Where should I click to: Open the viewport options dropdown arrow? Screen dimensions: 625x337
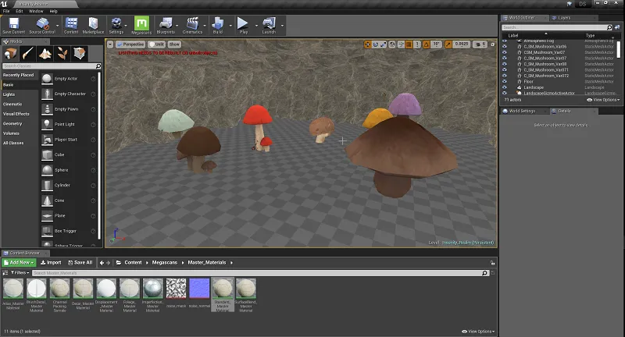[110, 44]
